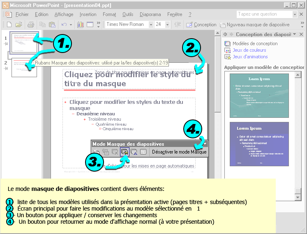Viewport: 307px width, 234px height.
Task: Go back in the Conception task pane
Action: (225, 34)
